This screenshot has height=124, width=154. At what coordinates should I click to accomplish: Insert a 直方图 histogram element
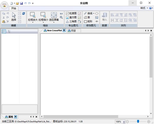[x=71, y=17]
